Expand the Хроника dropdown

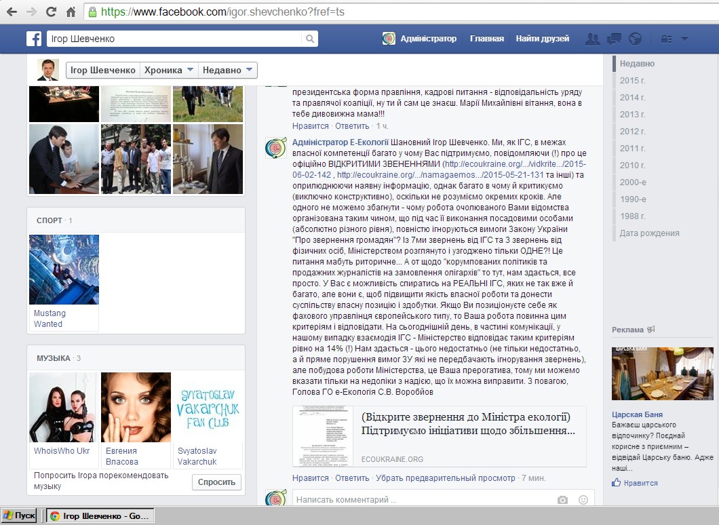coord(169,70)
